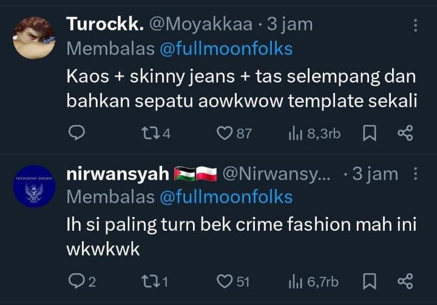Open Turockk's profile picture
437x305 pixels.
[x=34, y=38]
